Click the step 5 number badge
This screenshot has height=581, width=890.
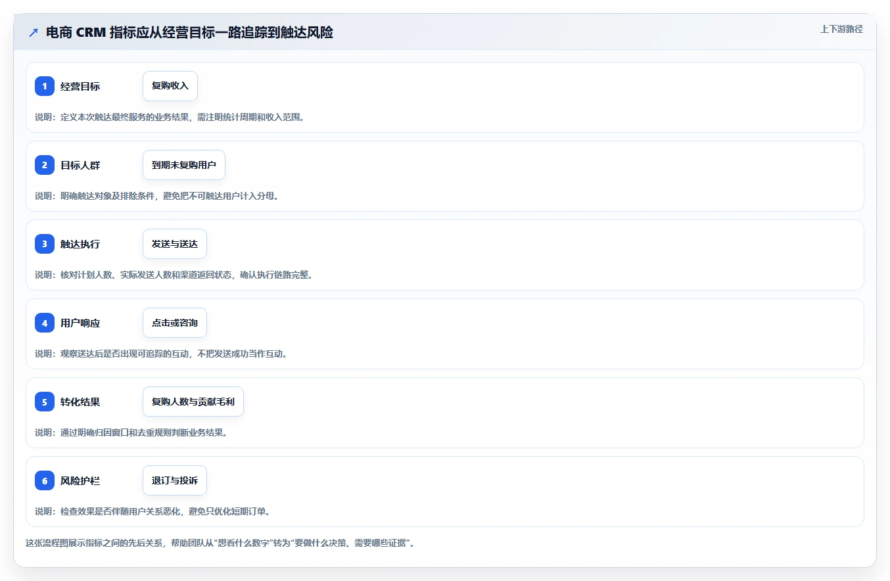pyautogui.click(x=45, y=402)
